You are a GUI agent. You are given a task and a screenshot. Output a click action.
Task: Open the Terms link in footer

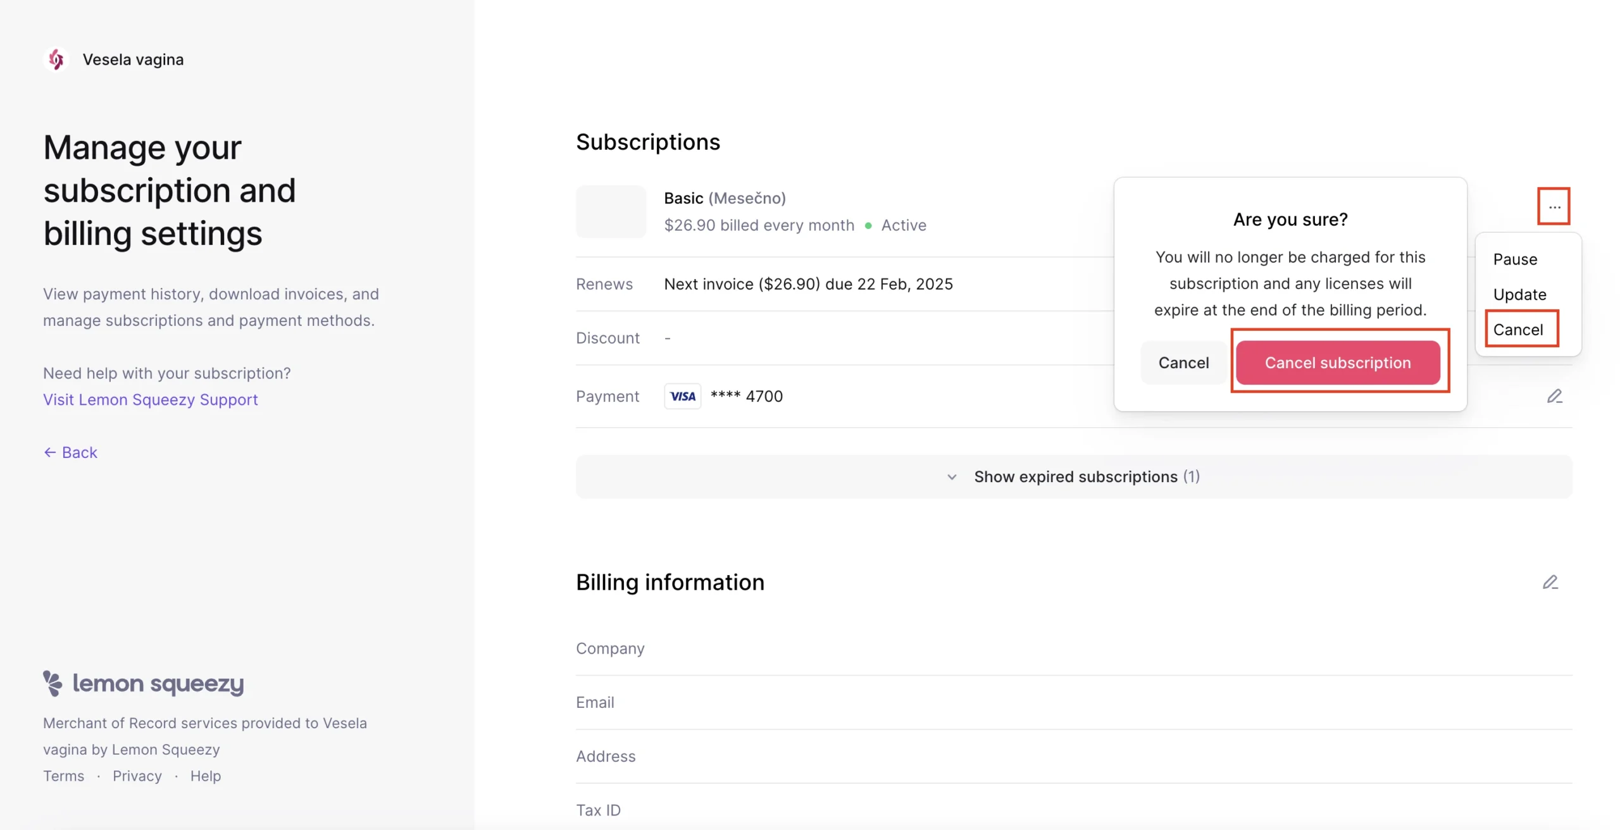[x=63, y=776]
